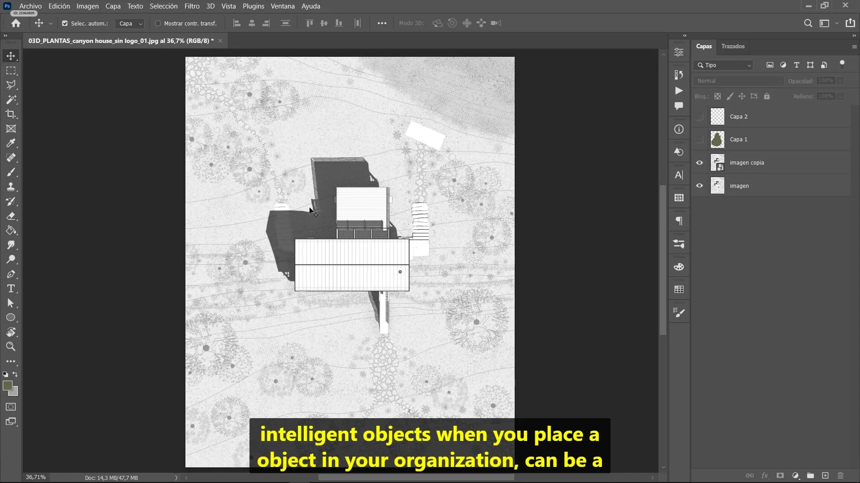Image resolution: width=860 pixels, height=483 pixels.
Task: Open the Normal blend mode dropdown
Action: tap(738, 81)
